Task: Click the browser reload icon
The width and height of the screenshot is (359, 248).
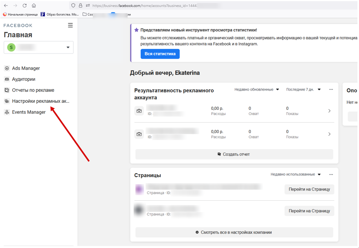Action: [x=24, y=6]
